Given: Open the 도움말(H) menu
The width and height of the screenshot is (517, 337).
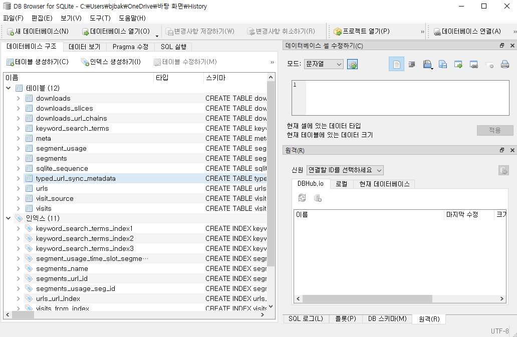Looking at the screenshot, I should [132, 18].
